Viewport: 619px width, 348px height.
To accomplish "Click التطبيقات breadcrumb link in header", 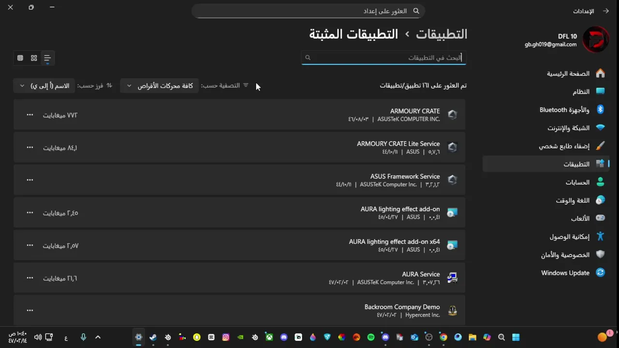I will (x=442, y=34).
